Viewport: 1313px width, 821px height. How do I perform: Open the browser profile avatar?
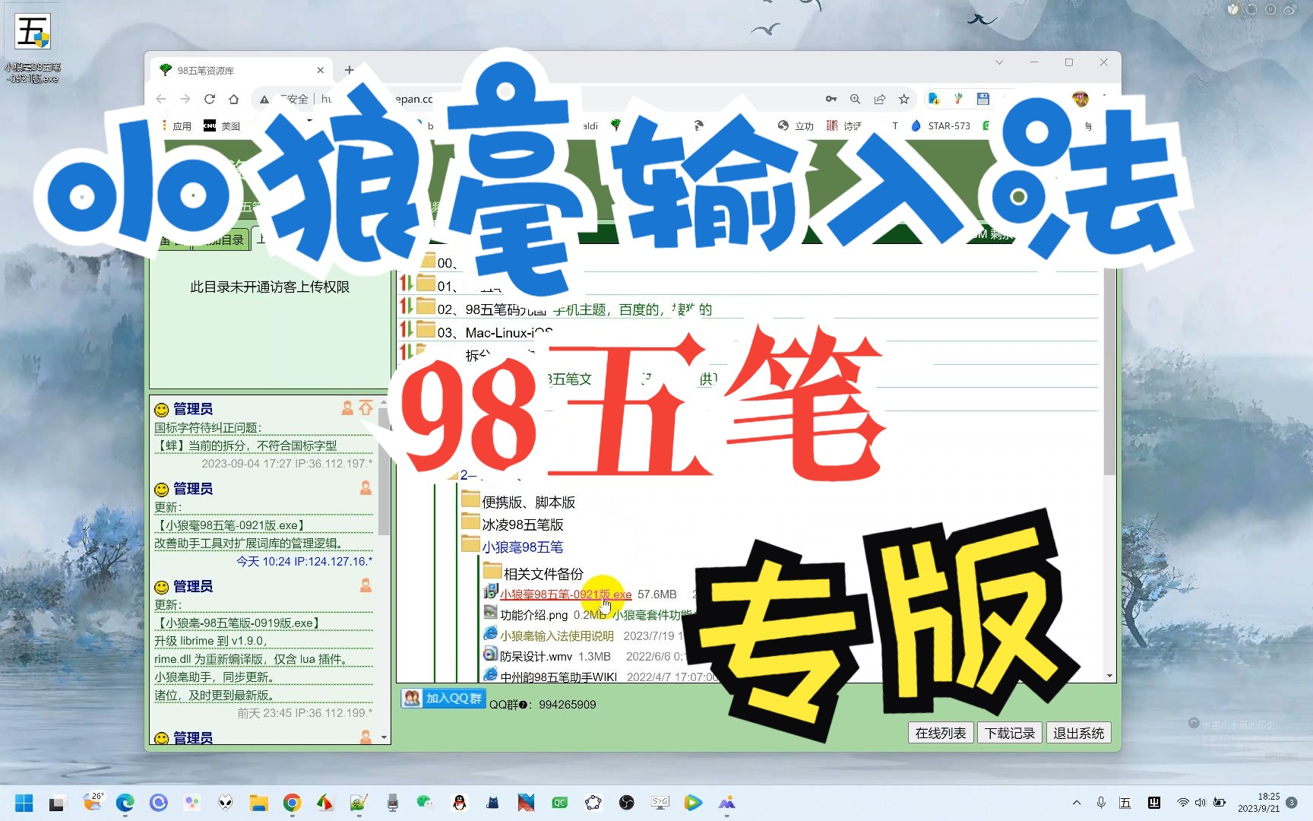click(x=1080, y=99)
